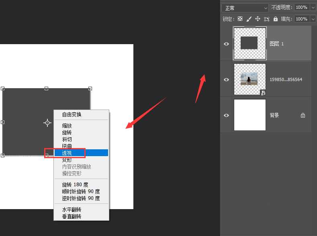Viewport: 317px width, 236px height.
Task: Click the lock position move icon
Action: click(258, 19)
